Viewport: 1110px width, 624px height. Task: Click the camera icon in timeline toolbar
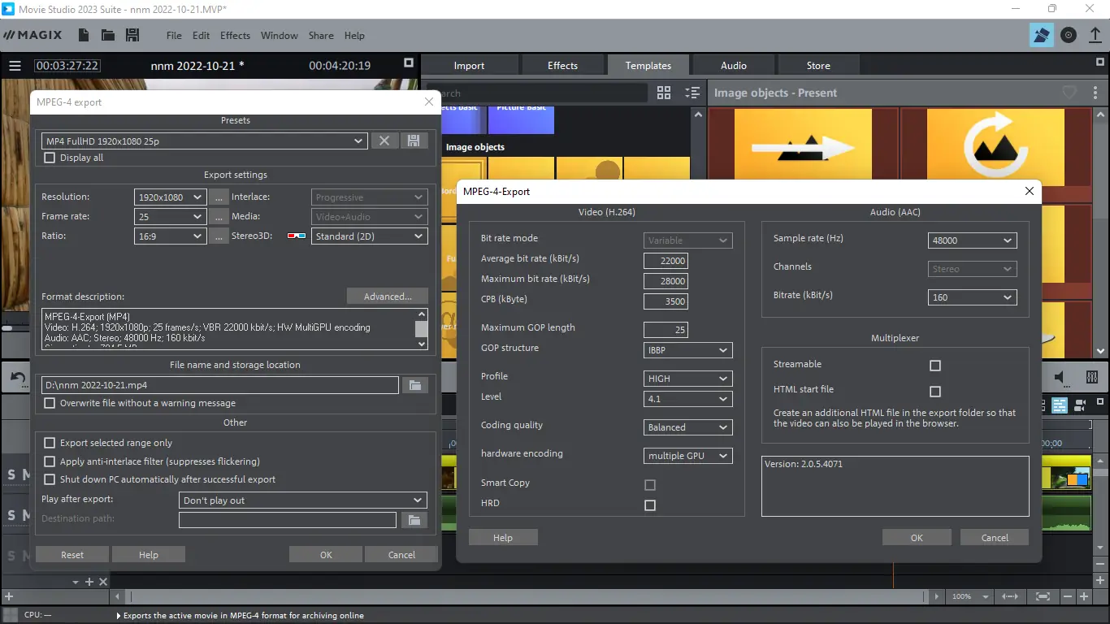1081,405
